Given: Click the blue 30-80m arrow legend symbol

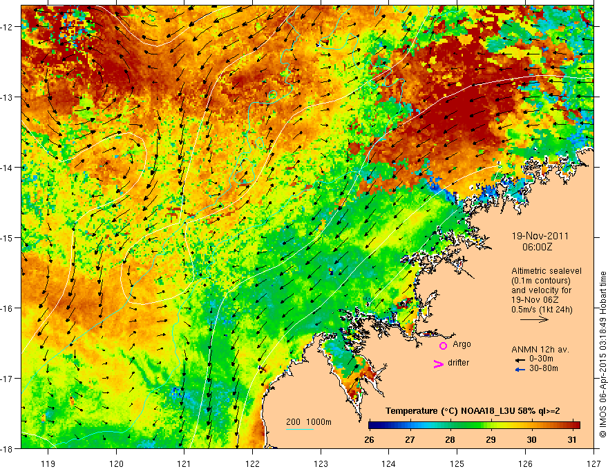Looking at the screenshot, I should [520, 370].
